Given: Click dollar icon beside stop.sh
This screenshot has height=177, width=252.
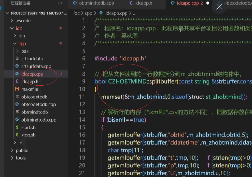Looking at the screenshot, I should (x=17, y=135).
